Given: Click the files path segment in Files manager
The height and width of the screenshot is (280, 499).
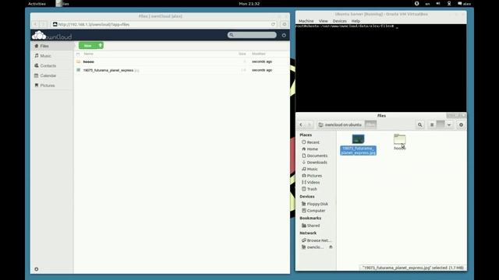Looking at the screenshot, I should 370,124.
